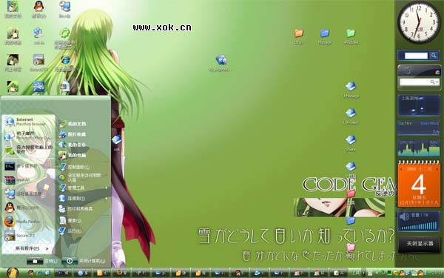Select the file icon in desktop center

(221, 59)
